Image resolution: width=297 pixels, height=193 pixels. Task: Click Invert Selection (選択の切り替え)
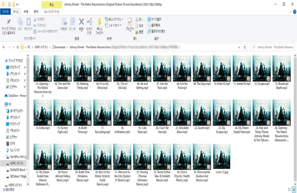pyautogui.click(x=156, y=31)
